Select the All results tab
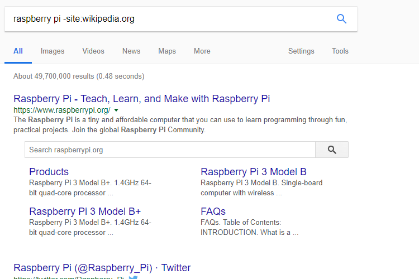The image size is (419, 279). point(18,51)
